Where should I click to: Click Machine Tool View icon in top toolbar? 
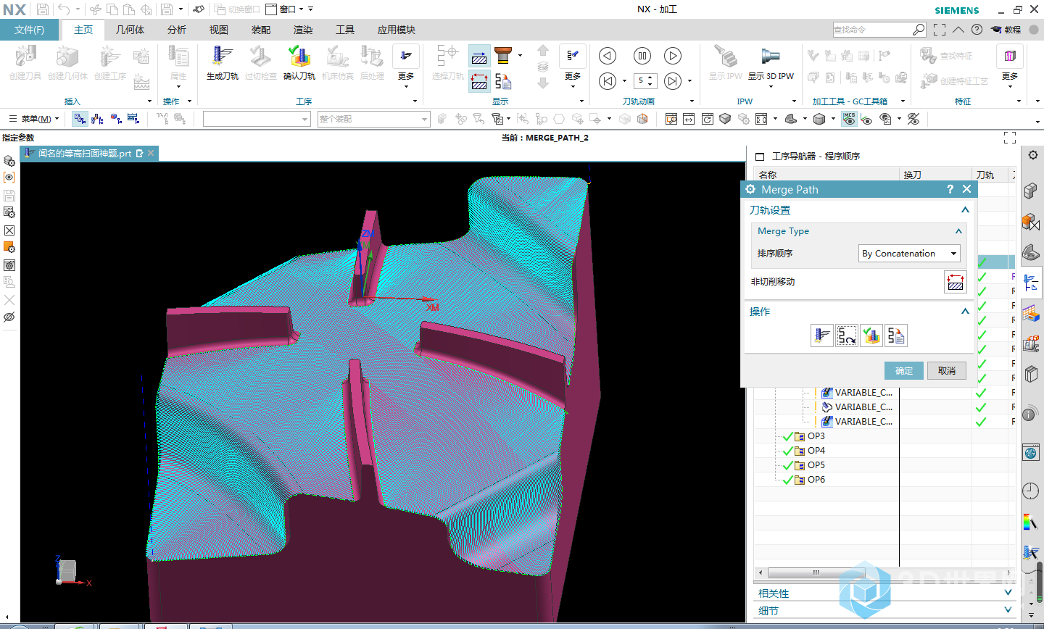point(98,119)
